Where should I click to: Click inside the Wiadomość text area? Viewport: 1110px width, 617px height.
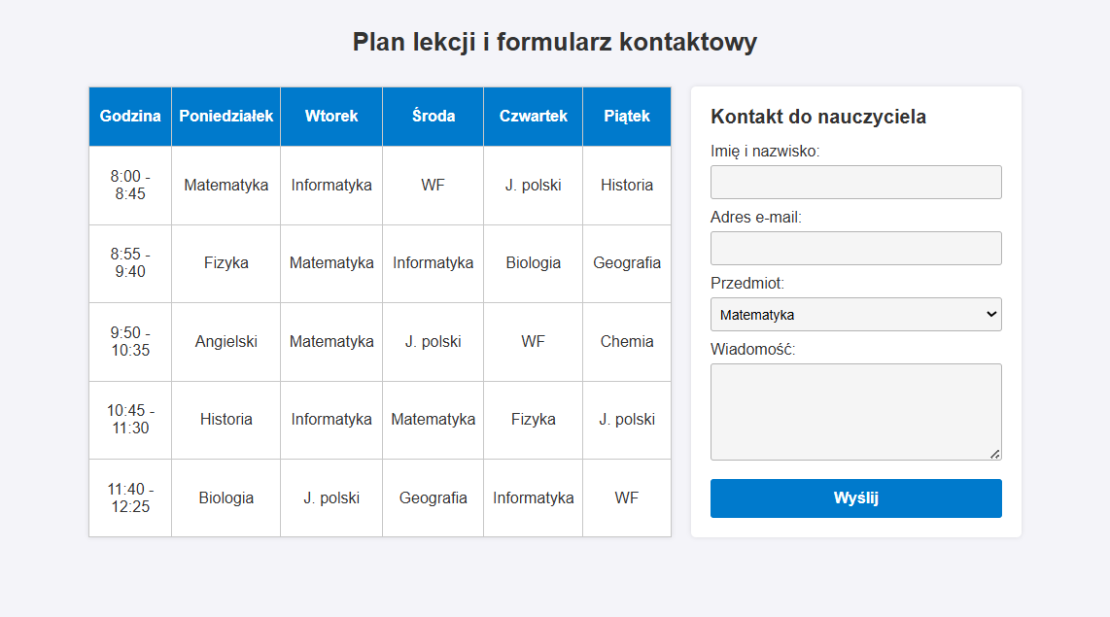pyautogui.click(x=855, y=411)
